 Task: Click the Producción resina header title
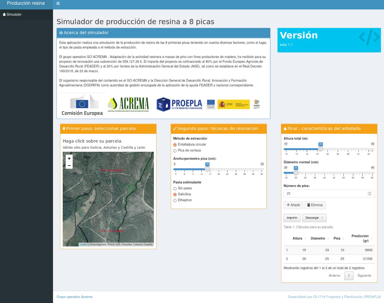pos(26,3)
